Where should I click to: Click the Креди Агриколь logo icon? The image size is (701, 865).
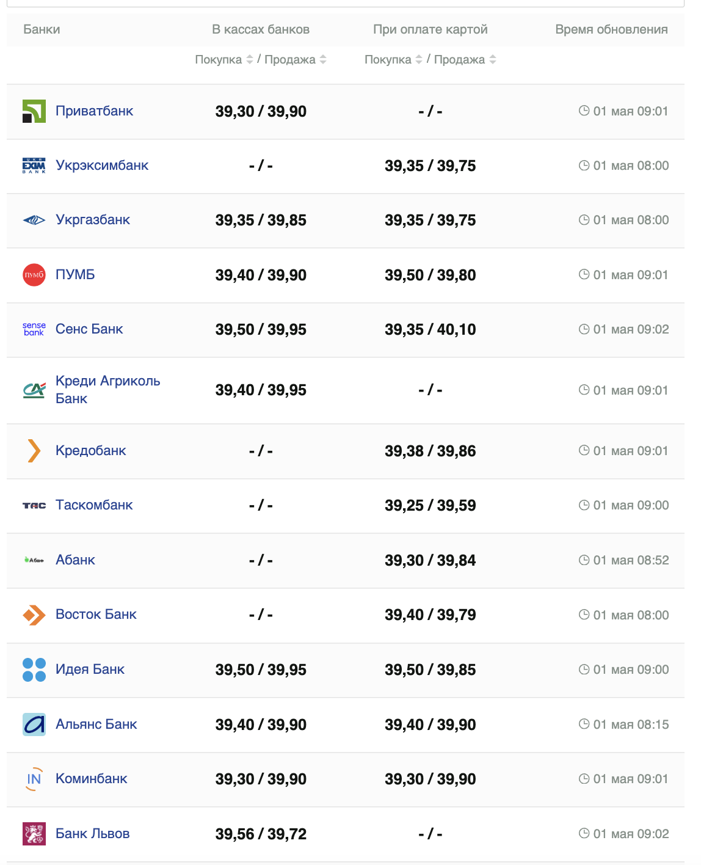tap(34, 390)
